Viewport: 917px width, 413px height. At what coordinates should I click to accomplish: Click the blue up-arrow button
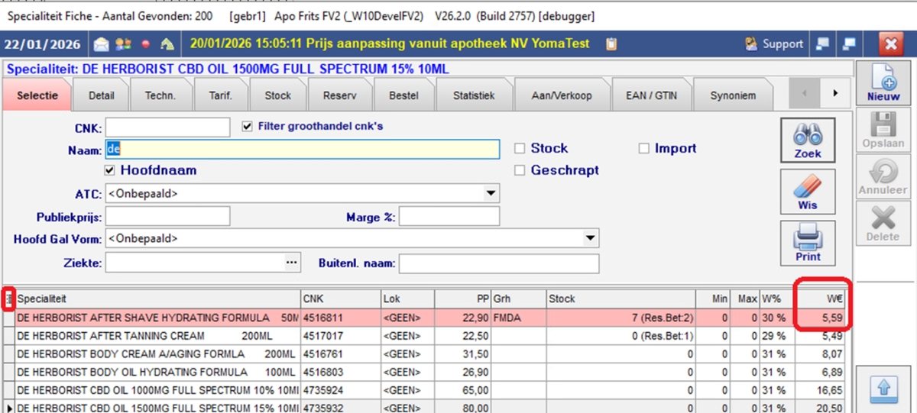tap(883, 389)
